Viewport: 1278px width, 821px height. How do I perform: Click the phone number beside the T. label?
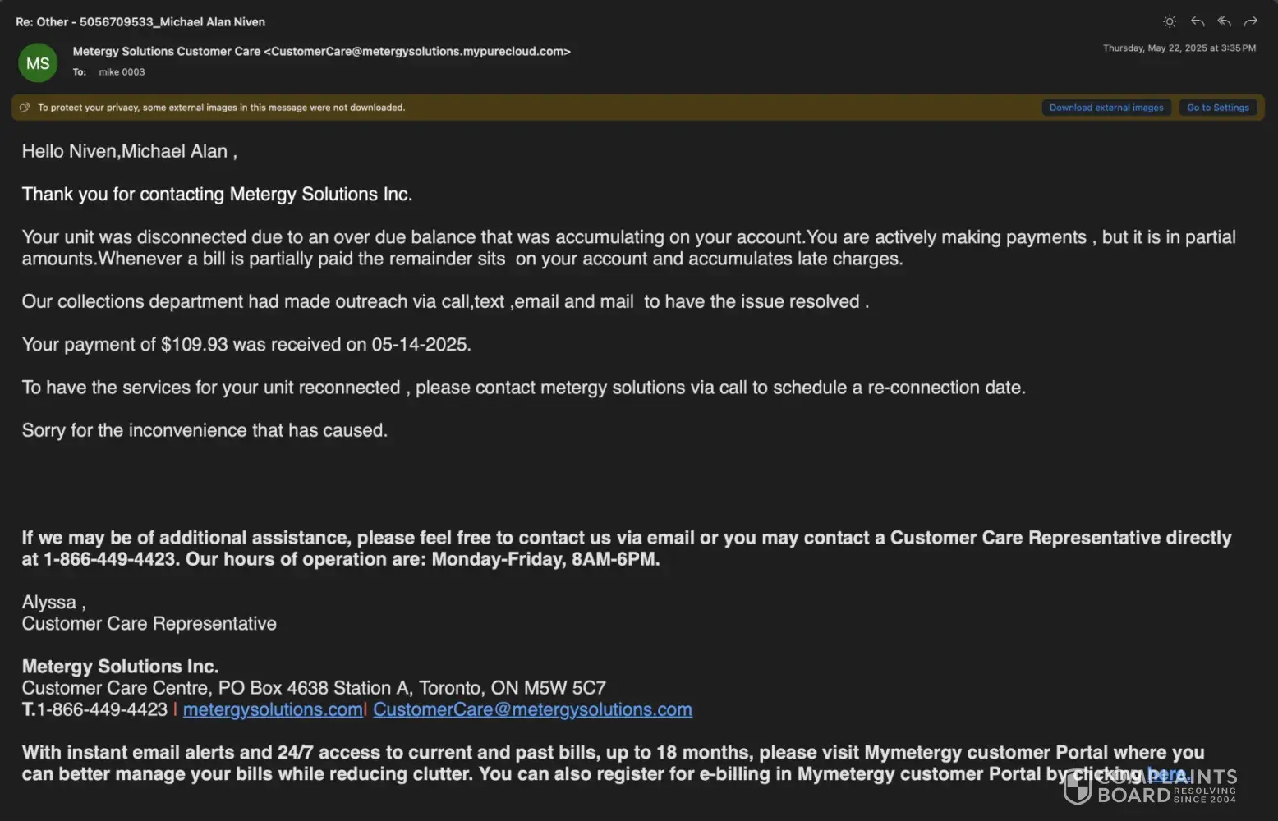click(x=102, y=709)
